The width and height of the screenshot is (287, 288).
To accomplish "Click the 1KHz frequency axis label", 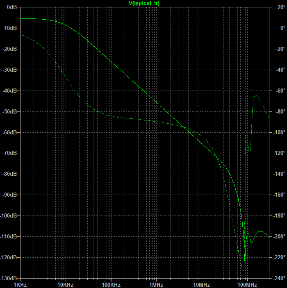I will point(20,285).
